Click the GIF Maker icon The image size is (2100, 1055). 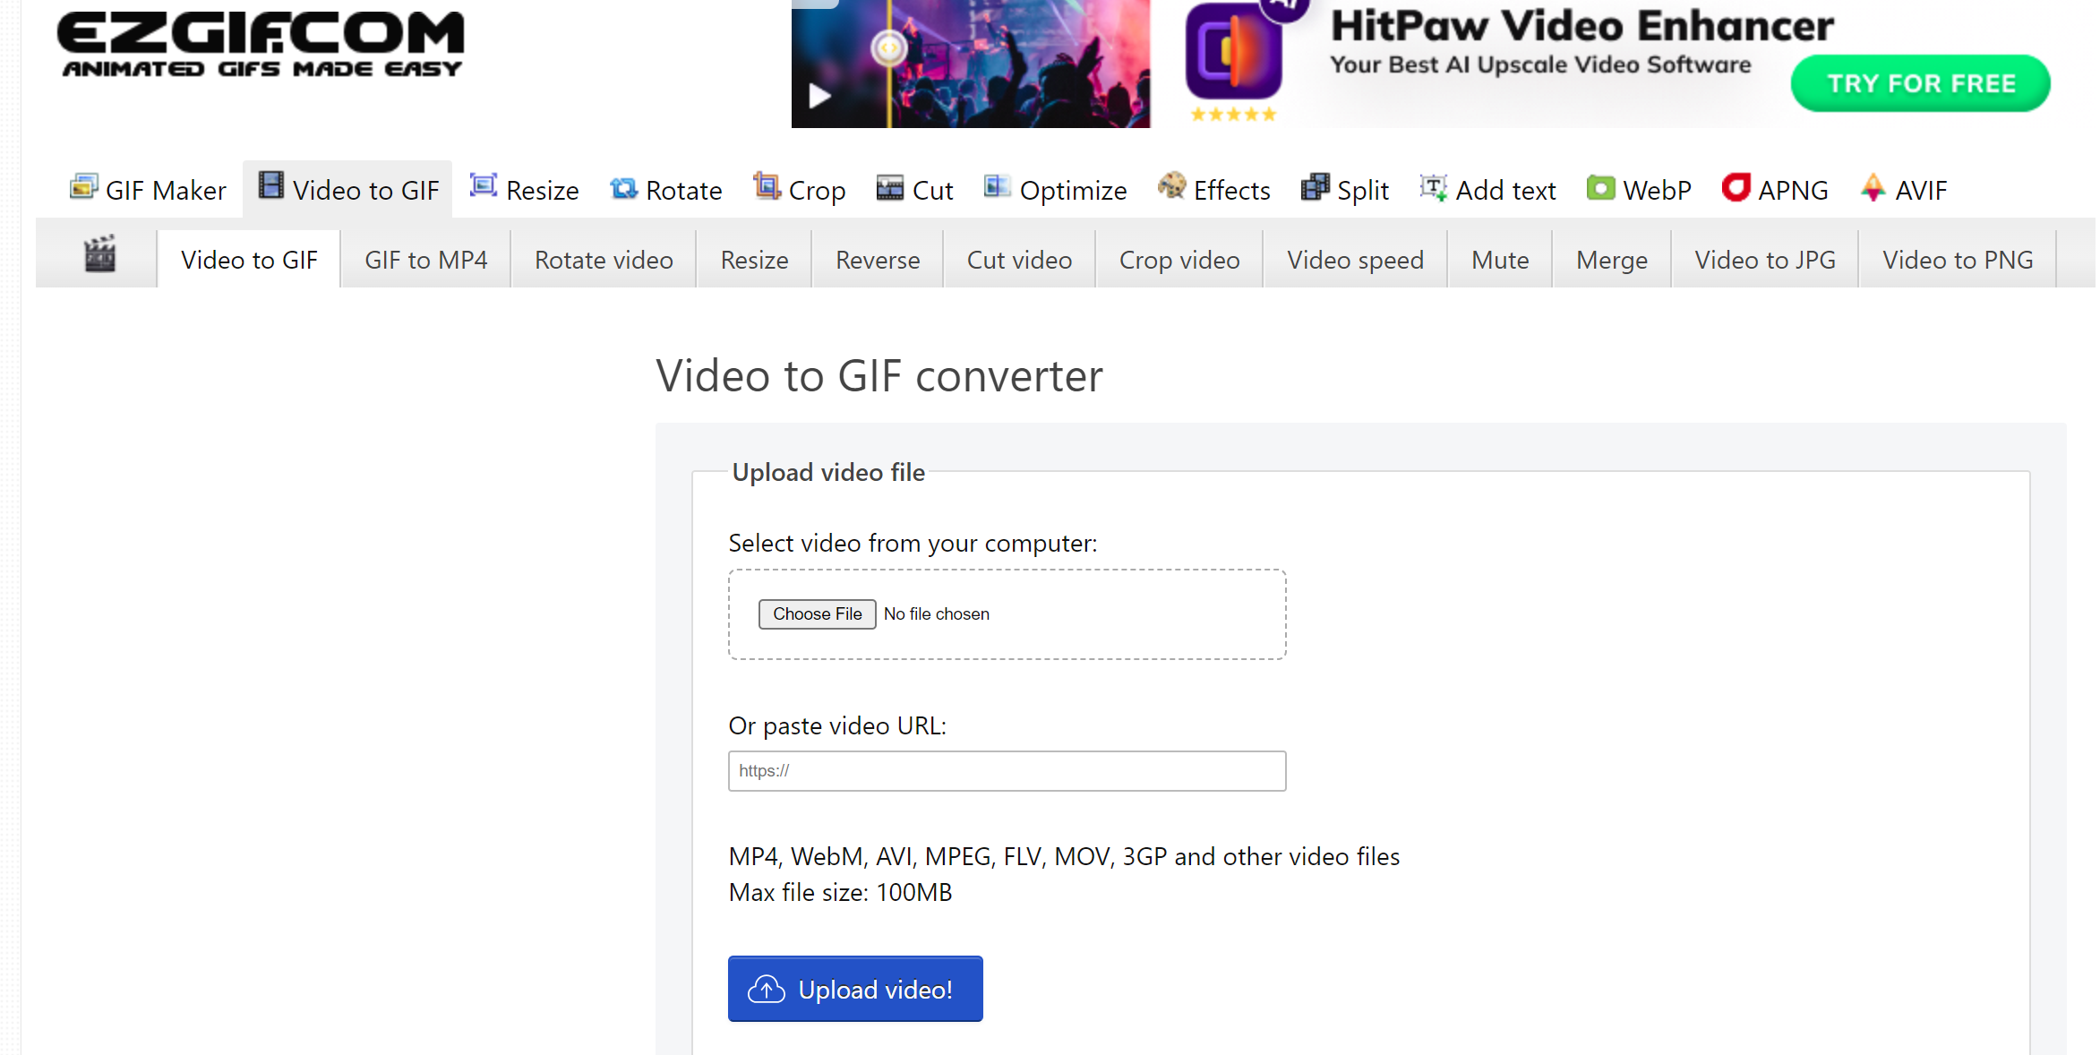pyautogui.click(x=83, y=187)
